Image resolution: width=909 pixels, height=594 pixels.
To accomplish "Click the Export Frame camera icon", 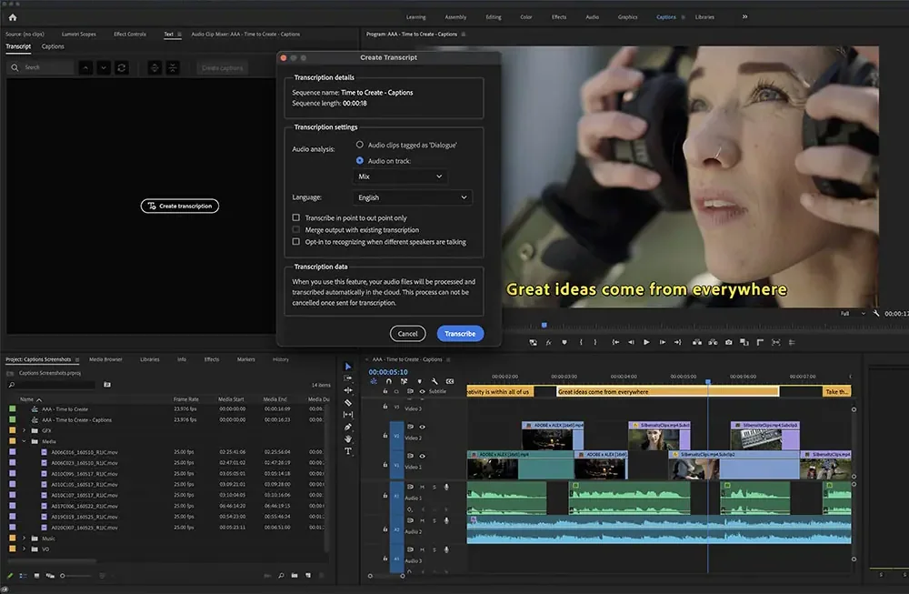I will 728,343.
